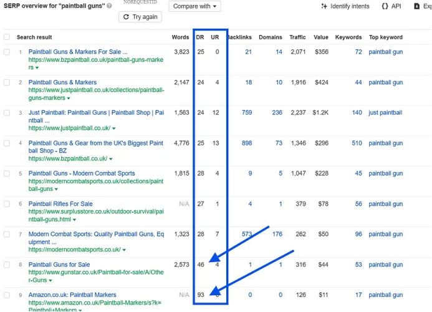Click keywords count 17 in Amazon row
This screenshot has width=432, height=312.
(358, 295)
